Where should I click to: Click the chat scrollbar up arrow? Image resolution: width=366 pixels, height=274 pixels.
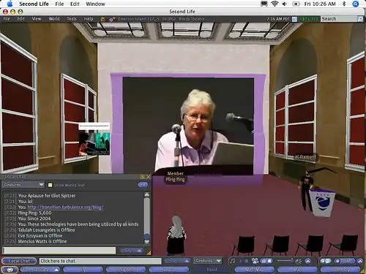pyautogui.click(x=147, y=194)
